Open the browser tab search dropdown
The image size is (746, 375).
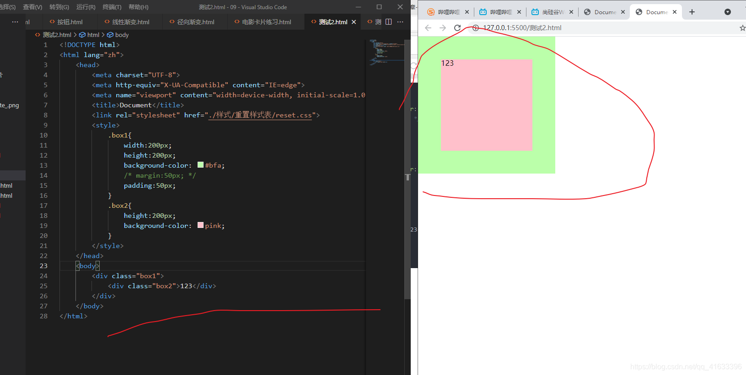pyautogui.click(x=728, y=12)
